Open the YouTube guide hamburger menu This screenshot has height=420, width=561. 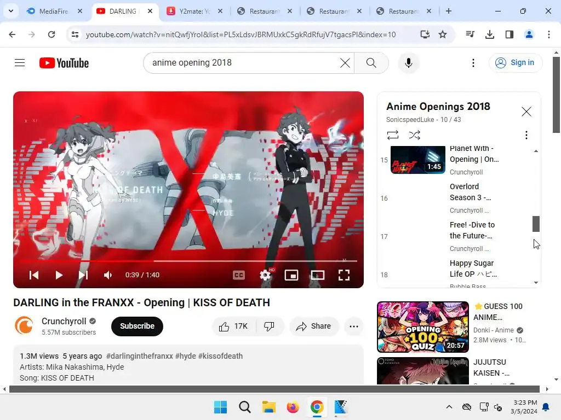(x=20, y=63)
